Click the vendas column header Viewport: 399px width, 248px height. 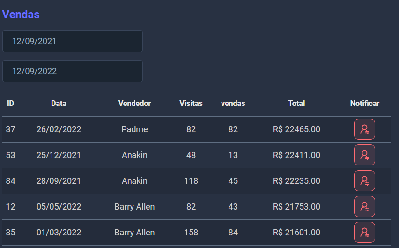[233, 104]
